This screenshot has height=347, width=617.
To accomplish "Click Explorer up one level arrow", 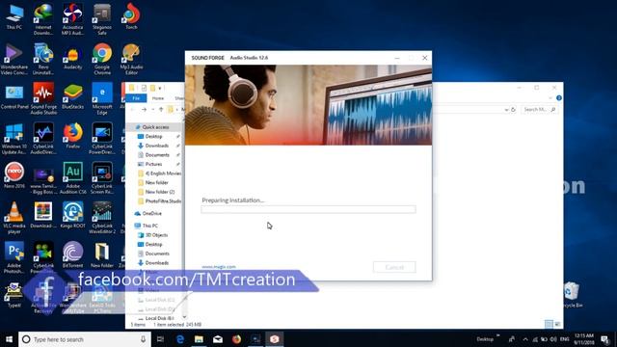I will [x=161, y=109].
